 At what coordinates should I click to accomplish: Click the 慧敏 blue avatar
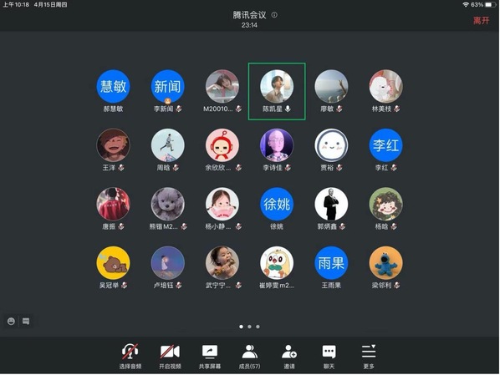pos(113,86)
